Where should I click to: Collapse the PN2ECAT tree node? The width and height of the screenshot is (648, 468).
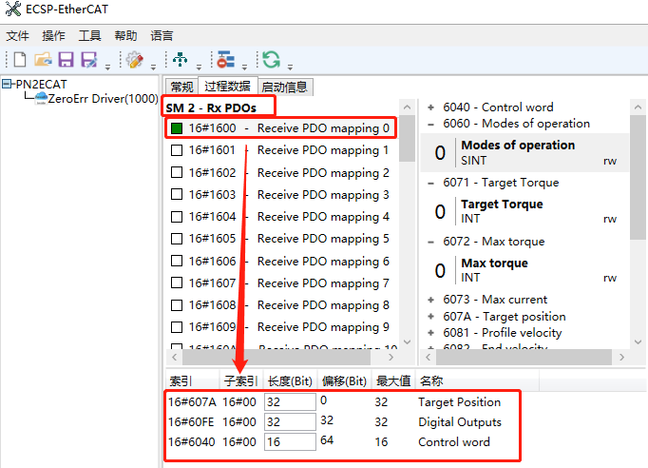7,84
